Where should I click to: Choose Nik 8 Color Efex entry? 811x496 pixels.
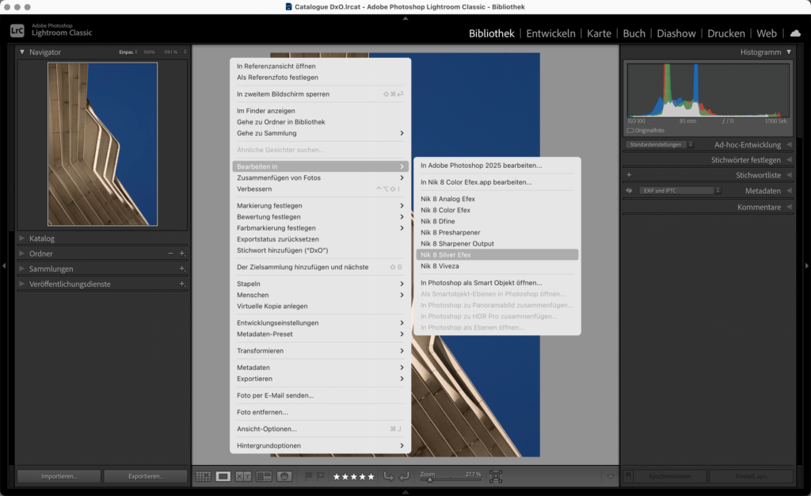(497, 210)
